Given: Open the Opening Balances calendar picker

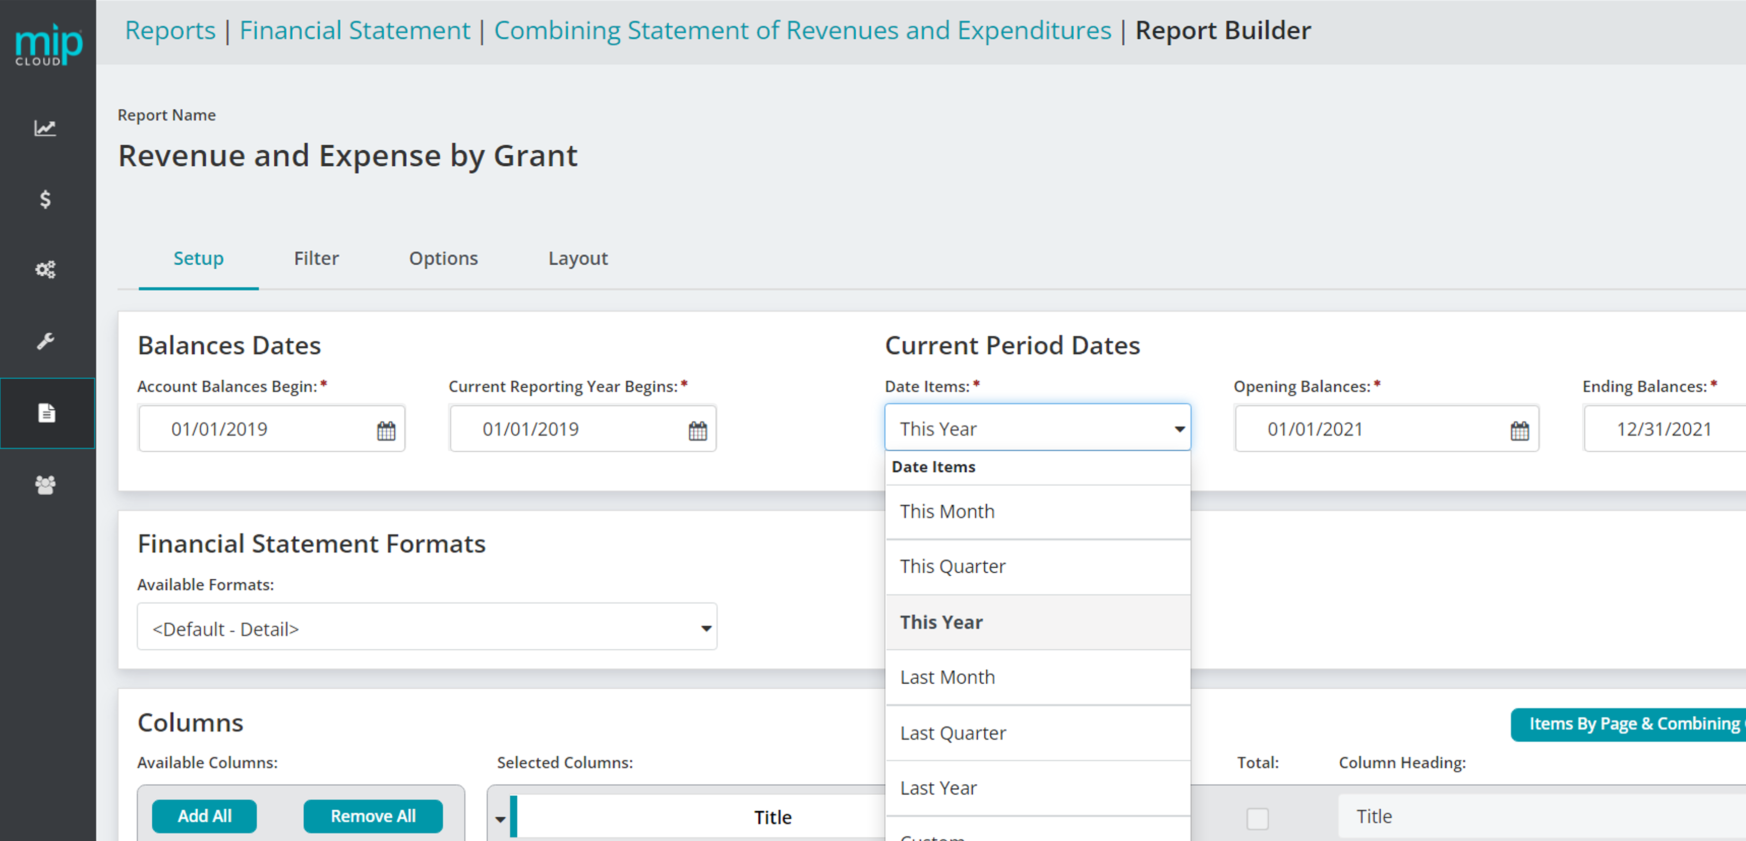Looking at the screenshot, I should click(1519, 430).
